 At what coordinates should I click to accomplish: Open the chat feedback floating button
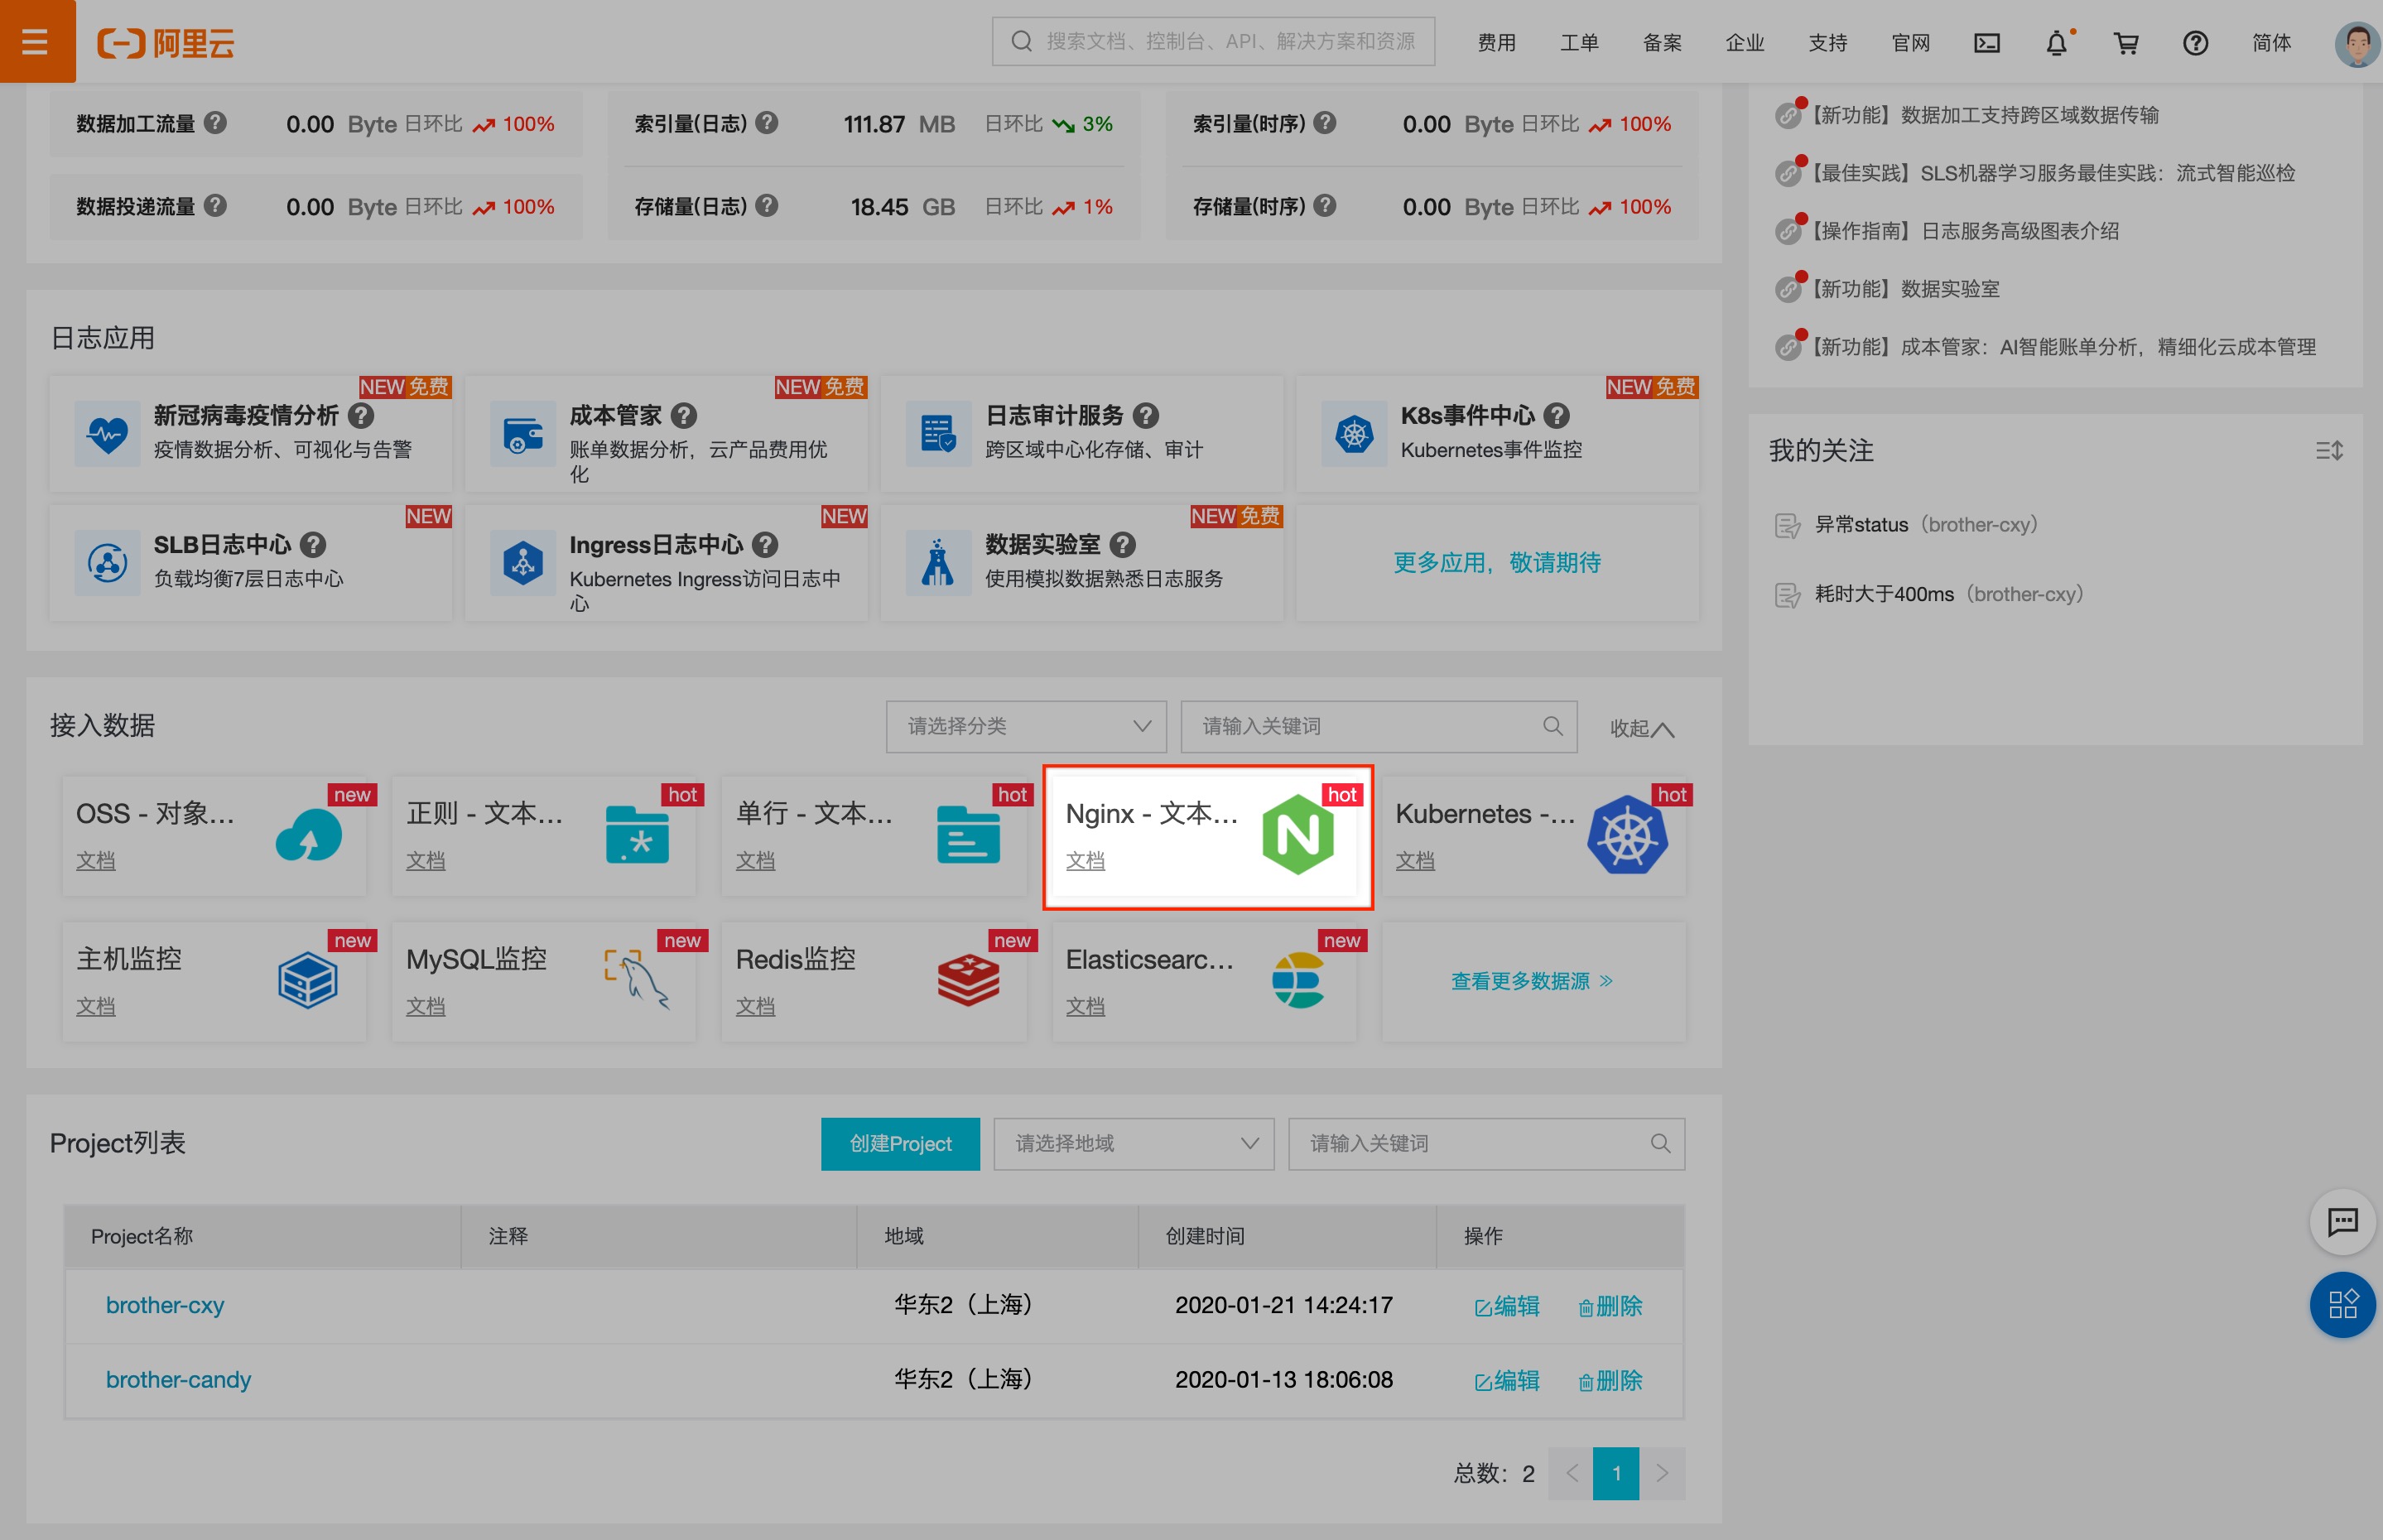(x=2342, y=1221)
